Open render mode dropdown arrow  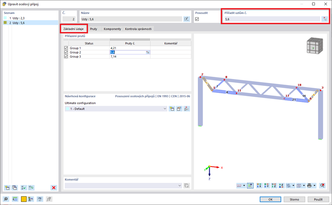click(x=293, y=185)
